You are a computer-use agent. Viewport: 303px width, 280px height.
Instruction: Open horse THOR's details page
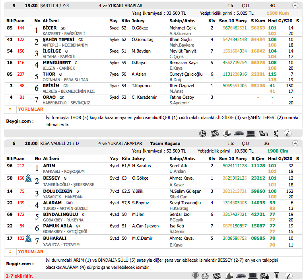[49, 74]
